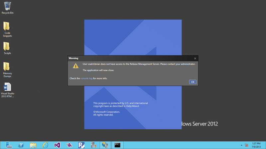Click OK in the Warning dialog
The height and width of the screenshot is (149, 266).
tap(193, 82)
